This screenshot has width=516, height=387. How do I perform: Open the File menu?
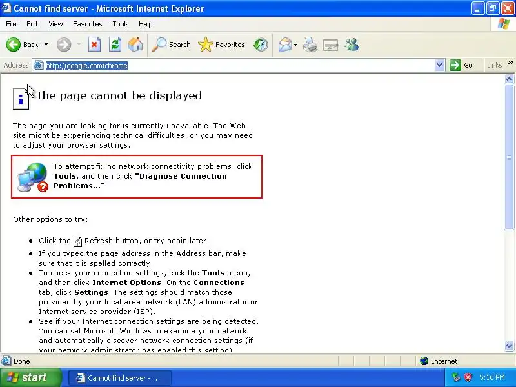pyautogui.click(x=11, y=24)
